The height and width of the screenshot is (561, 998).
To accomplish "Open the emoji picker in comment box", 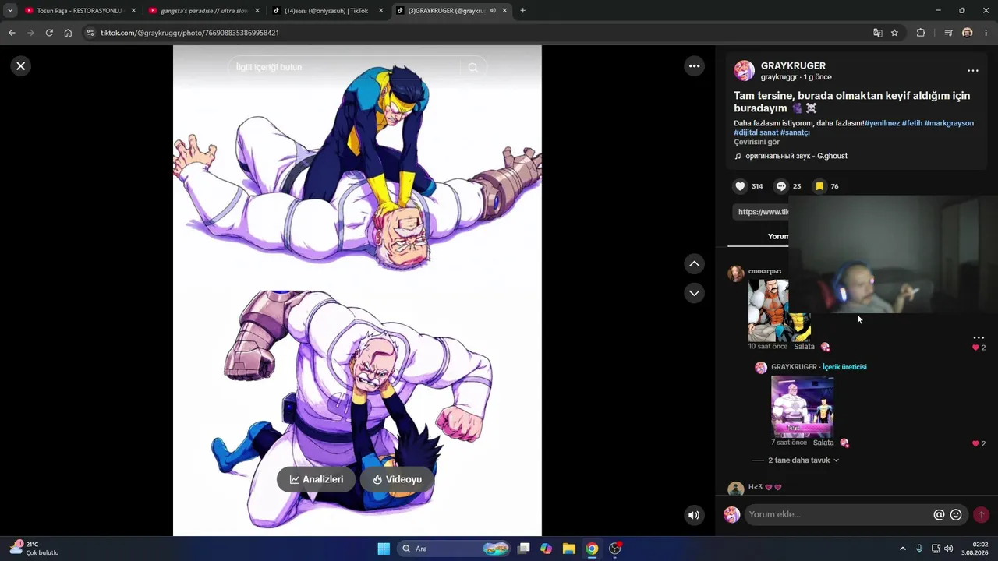I will (x=956, y=515).
